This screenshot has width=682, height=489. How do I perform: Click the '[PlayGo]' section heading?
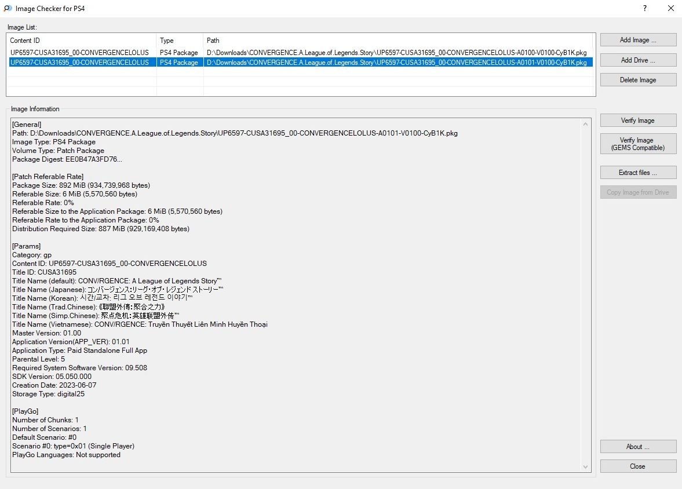[x=25, y=411]
